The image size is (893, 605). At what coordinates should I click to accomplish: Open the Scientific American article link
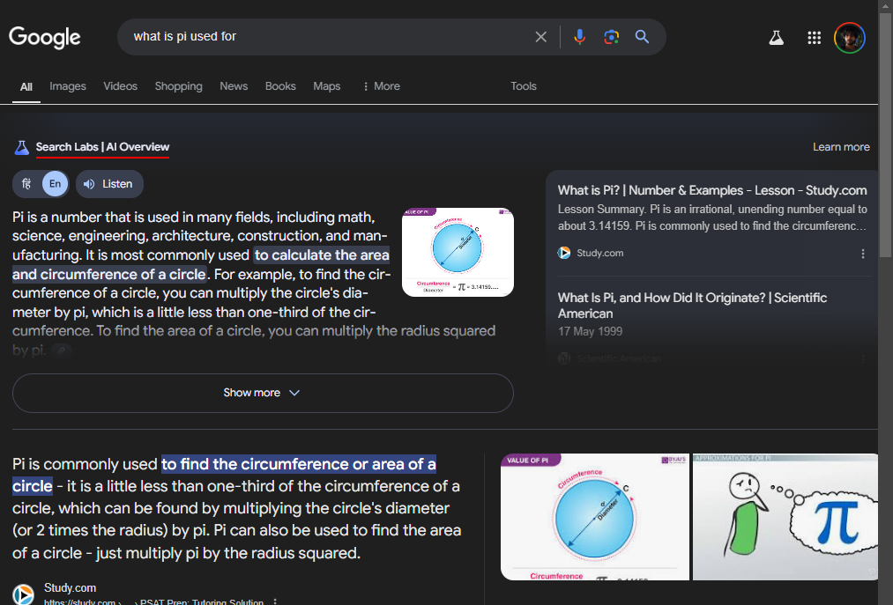pyautogui.click(x=692, y=306)
